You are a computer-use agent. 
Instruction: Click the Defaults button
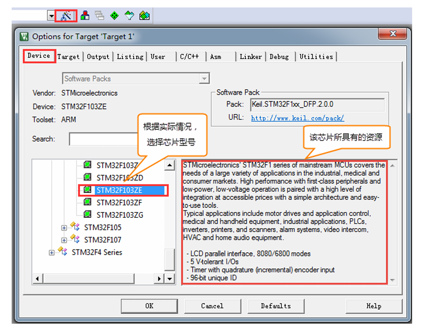pyautogui.click(x=276, y=306)
